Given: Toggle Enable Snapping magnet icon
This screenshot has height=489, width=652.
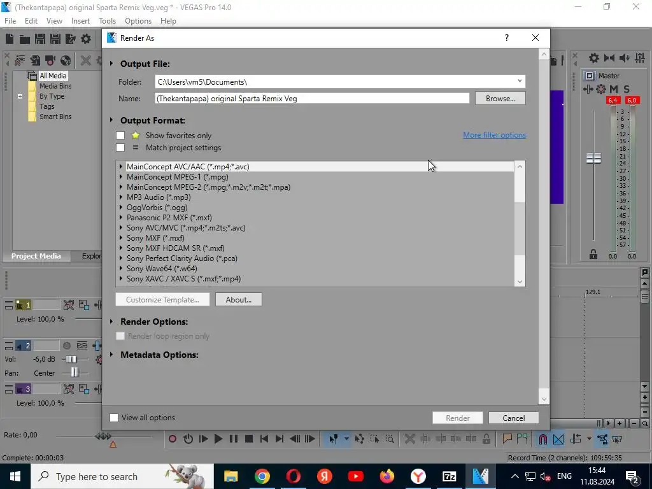Looking at the screenshot, I should coord(543,439).
